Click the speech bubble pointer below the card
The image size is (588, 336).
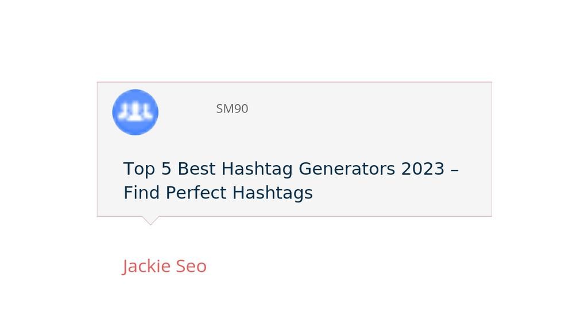click(x=150, y=220)
